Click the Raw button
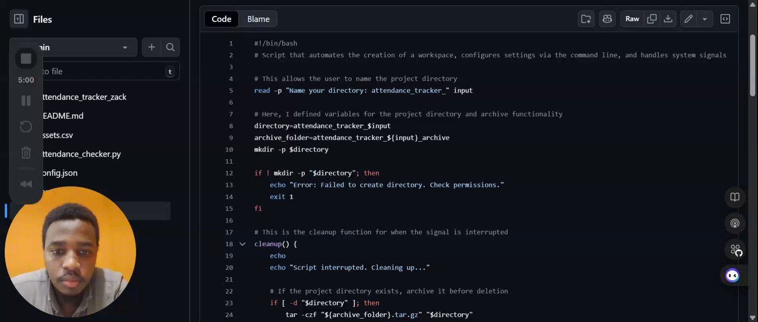The height and width of the screenshot is (322, 758). coord(632,19)
